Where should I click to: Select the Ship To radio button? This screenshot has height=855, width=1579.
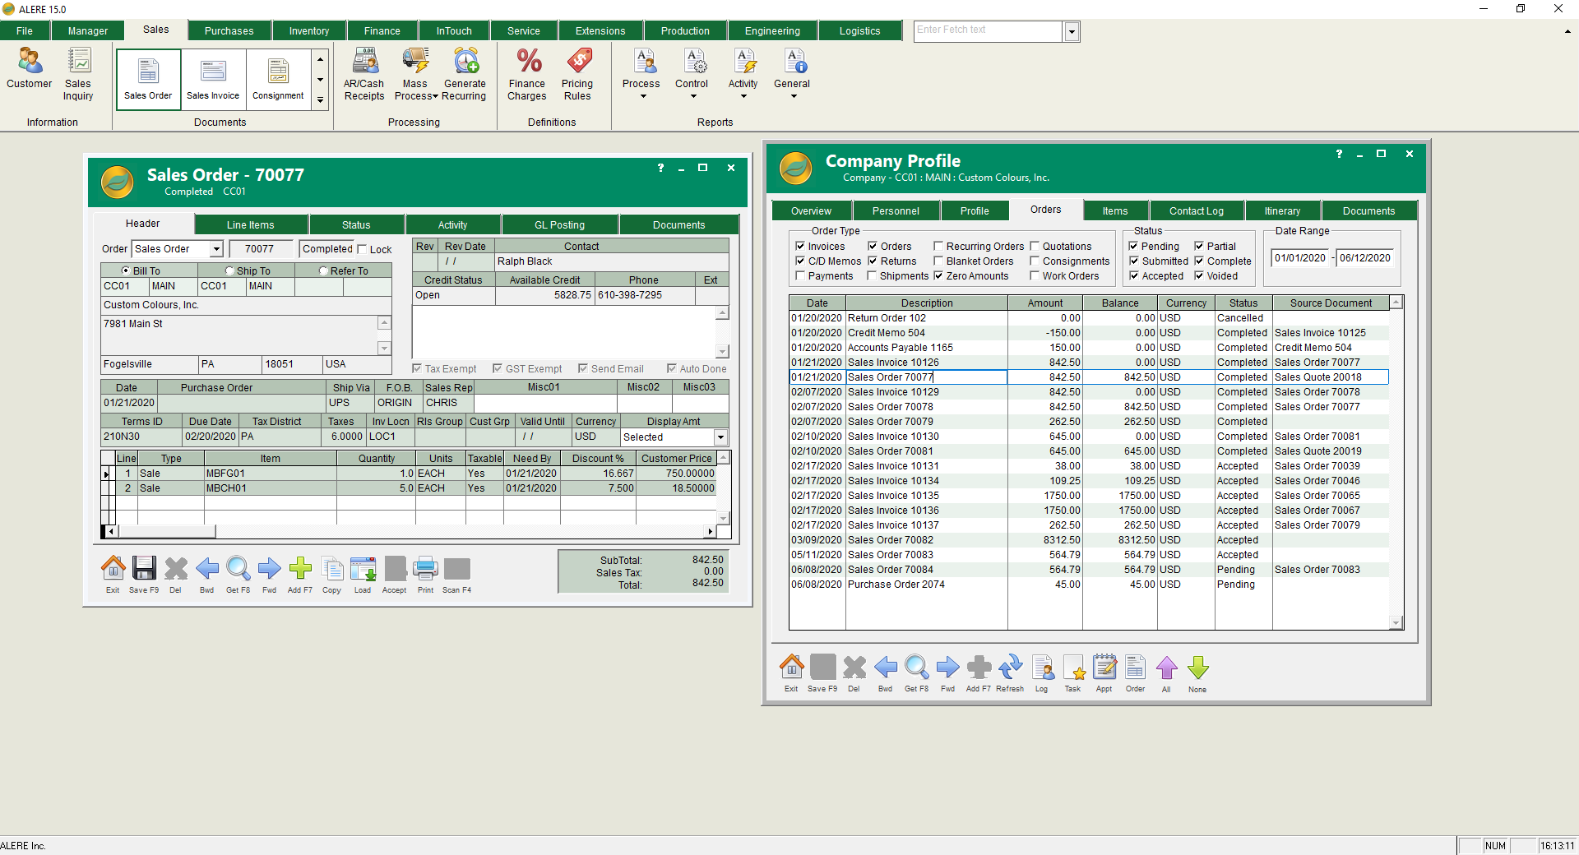coord(230,271)
